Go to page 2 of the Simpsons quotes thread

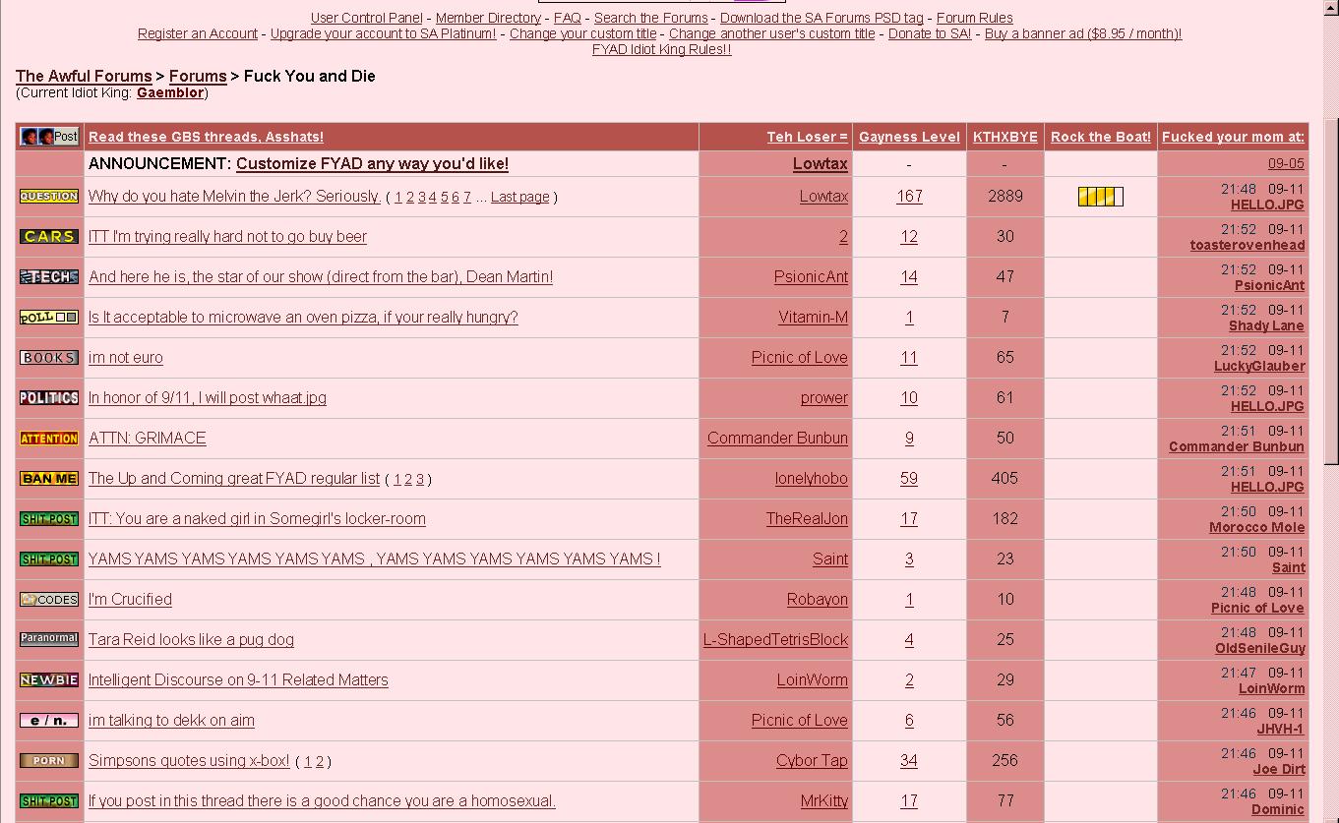320,762
